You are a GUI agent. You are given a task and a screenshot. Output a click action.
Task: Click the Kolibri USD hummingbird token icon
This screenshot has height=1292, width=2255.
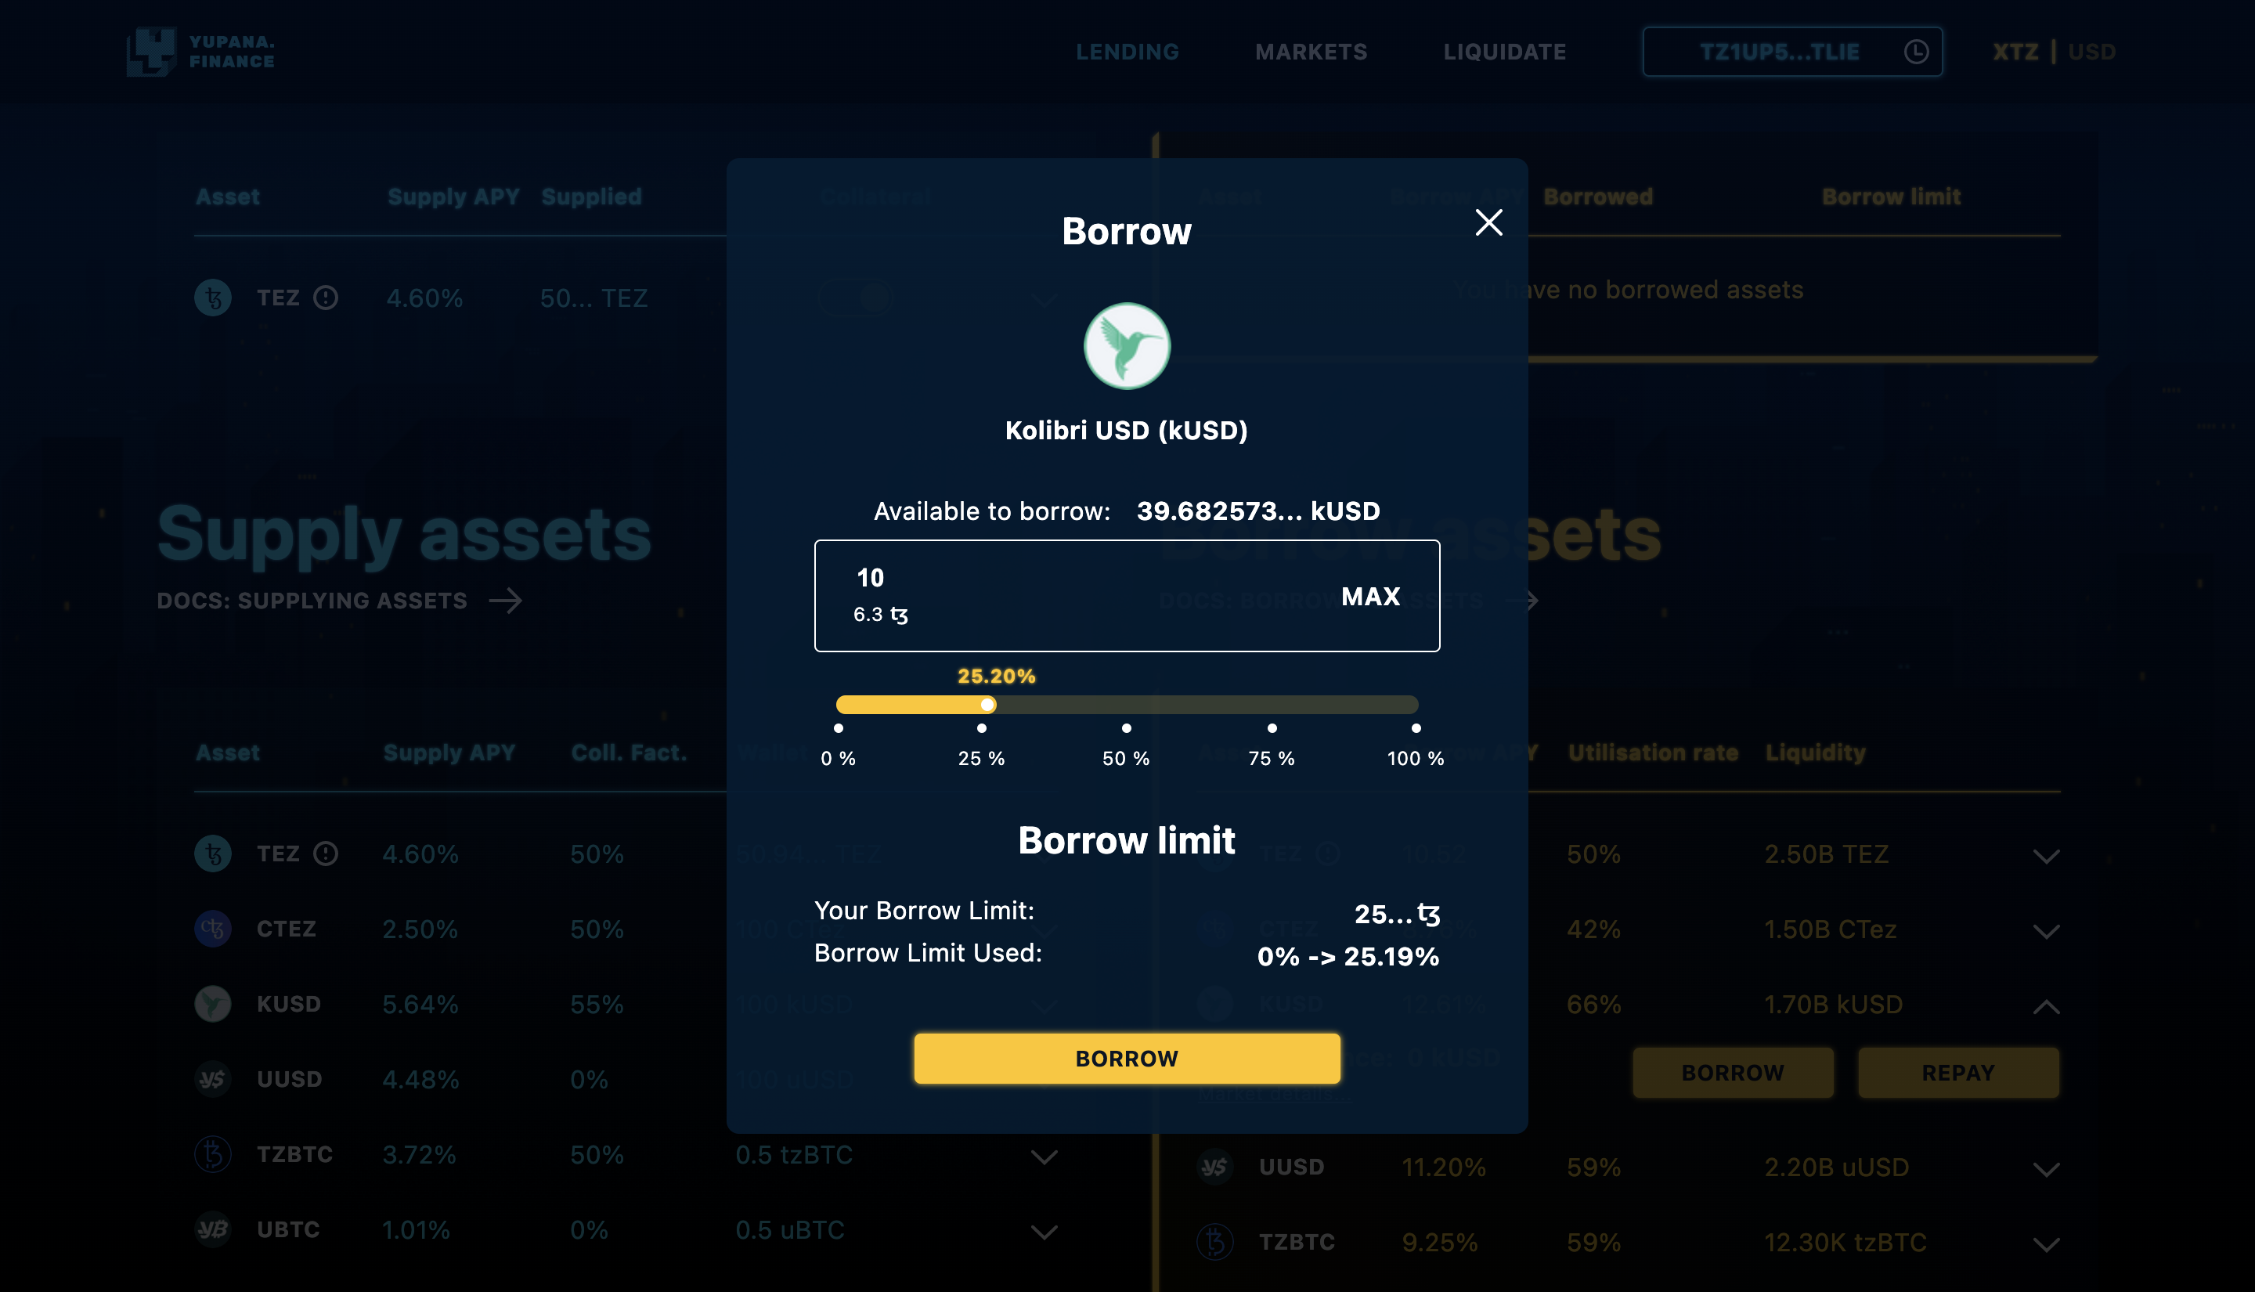(x=1127, y=346)
